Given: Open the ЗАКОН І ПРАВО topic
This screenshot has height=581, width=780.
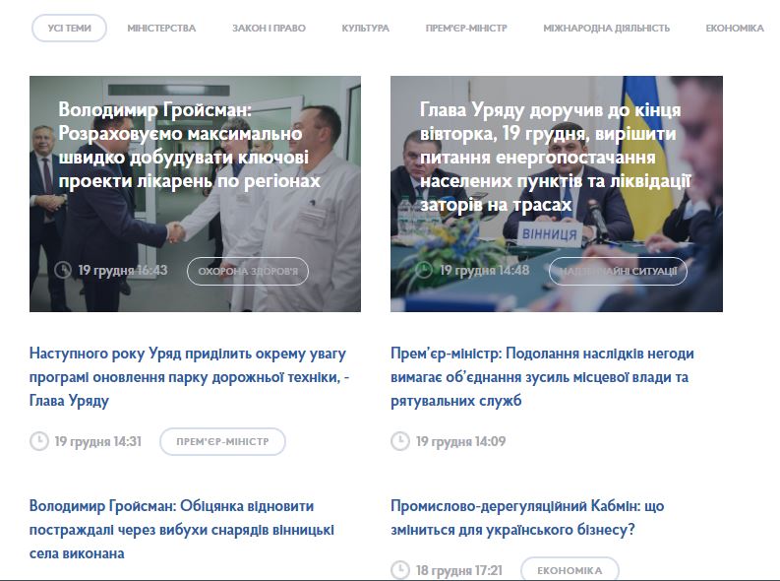Looking at the screenshot, I should tap(269, 29).
